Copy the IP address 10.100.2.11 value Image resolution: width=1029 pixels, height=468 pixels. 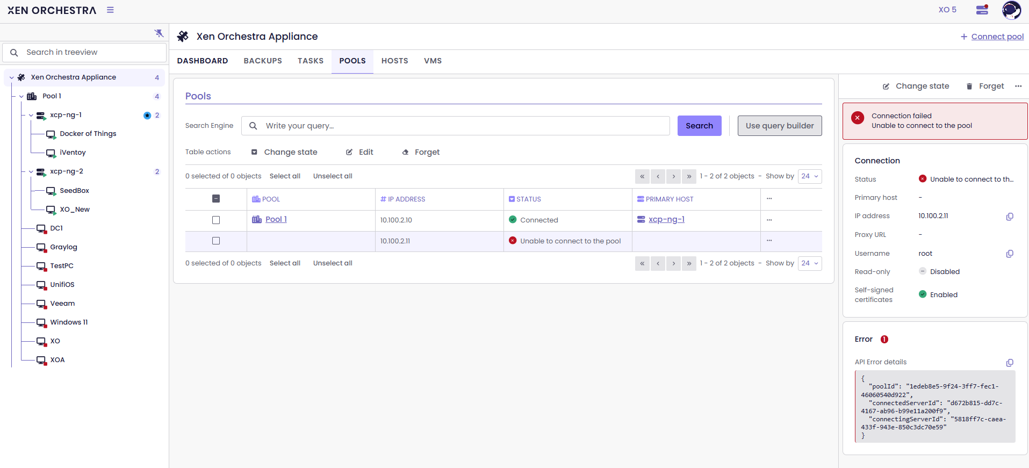point(1010,217)
